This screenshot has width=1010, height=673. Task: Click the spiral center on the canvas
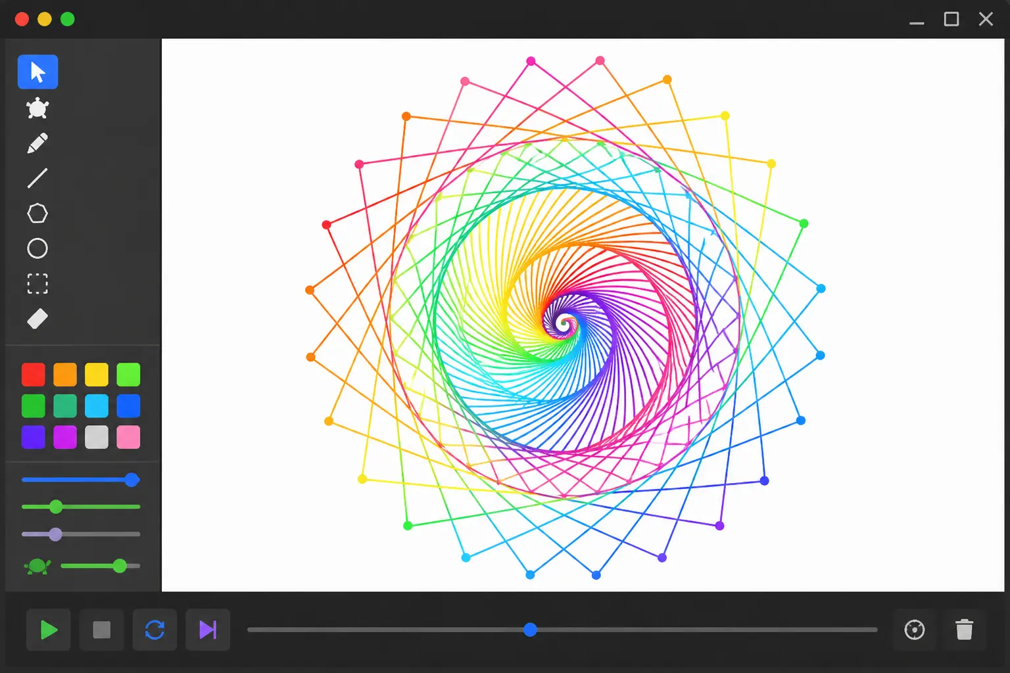tap(565, 323)
